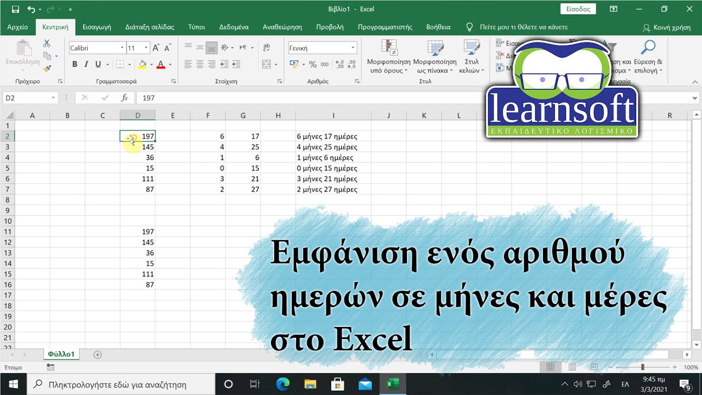702x395 pixels.
Task: Switch to the Τύποι ribbon tab
Action: [x=196, y=27]
